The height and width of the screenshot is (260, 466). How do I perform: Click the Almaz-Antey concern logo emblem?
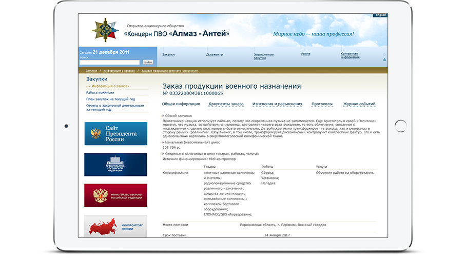pos(105,30)
